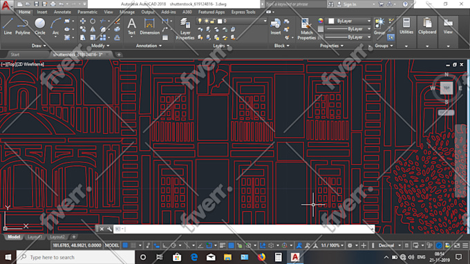Screen dimensions: 470x264
Task: Click the color wheel object color icon
Action: [321, 21]
